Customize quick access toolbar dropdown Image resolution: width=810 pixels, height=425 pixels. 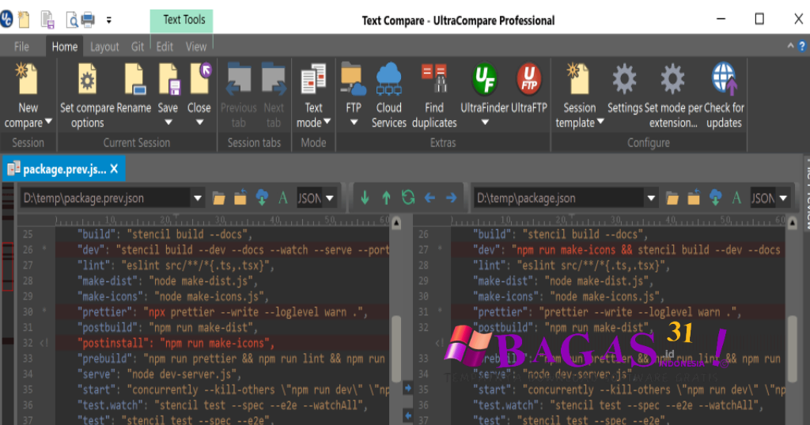(108, 20)
